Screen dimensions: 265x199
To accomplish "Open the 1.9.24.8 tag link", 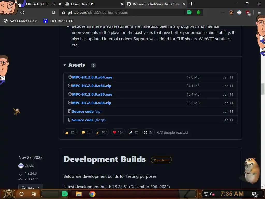I will pyautogui.click(x=31, y=173).
